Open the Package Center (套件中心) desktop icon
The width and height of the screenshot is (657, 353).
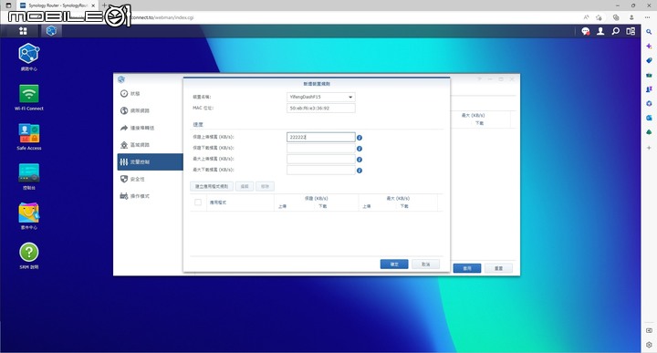(29, 216)
